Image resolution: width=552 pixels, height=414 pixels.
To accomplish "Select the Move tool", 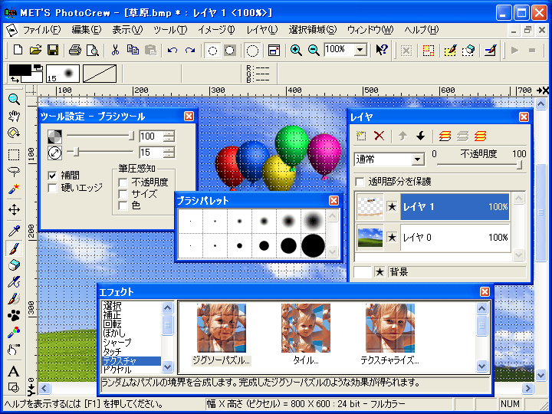I will [14, 210].
